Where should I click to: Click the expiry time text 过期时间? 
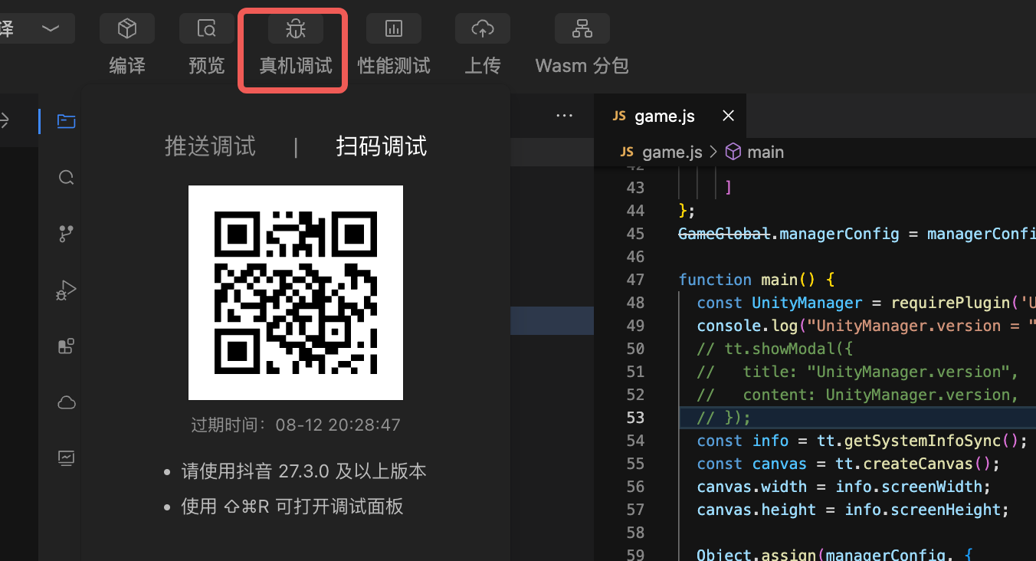[296, 425]
